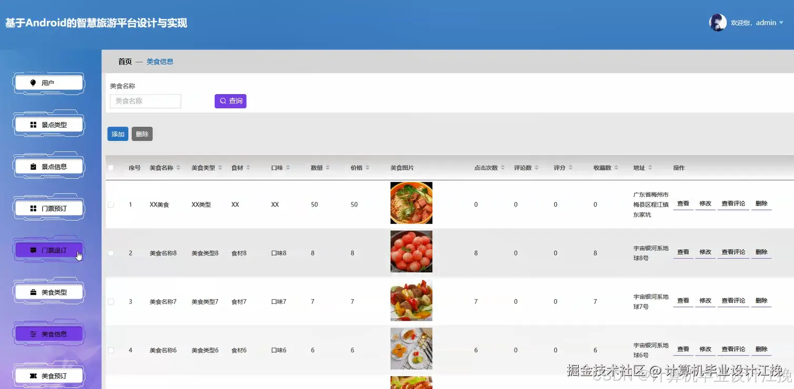Open the 美食信息 menu

coord(49,334)
